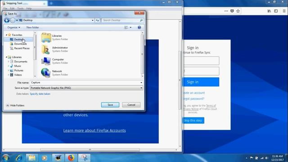Viewport: 288px width, 162px height.
Task: Click Sign in button in Firefox
Action: (201, 82)
